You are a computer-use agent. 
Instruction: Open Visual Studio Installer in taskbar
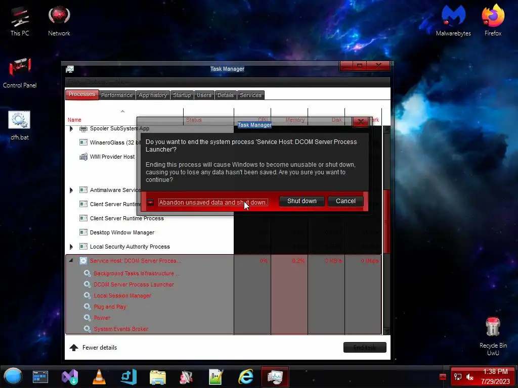coord(70,377)
